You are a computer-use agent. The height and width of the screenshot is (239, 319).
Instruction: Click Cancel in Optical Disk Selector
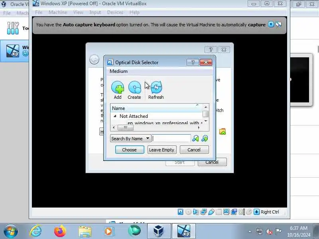(194, 150)
